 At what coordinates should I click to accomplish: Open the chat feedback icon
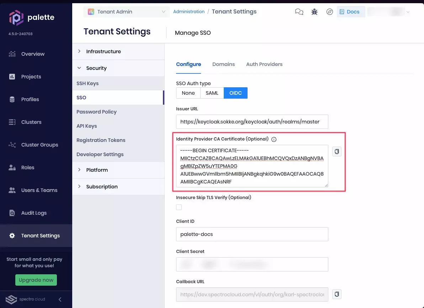[x=299, y=11]
